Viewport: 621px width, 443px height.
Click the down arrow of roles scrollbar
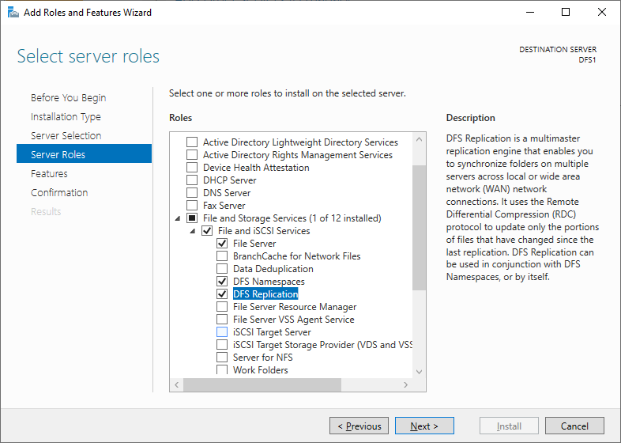tap(419, 372)
